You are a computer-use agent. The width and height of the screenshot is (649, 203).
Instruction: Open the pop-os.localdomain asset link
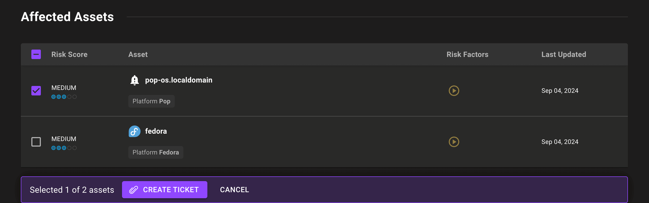(x=179, y=80)
